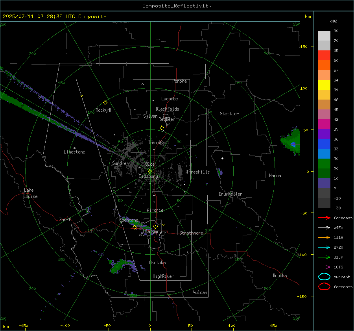Image resolution: width=354 pixels, height=331 pixels.
Task: Select the bright green 20 dBZ swatch
Action: tap(324, 163)
